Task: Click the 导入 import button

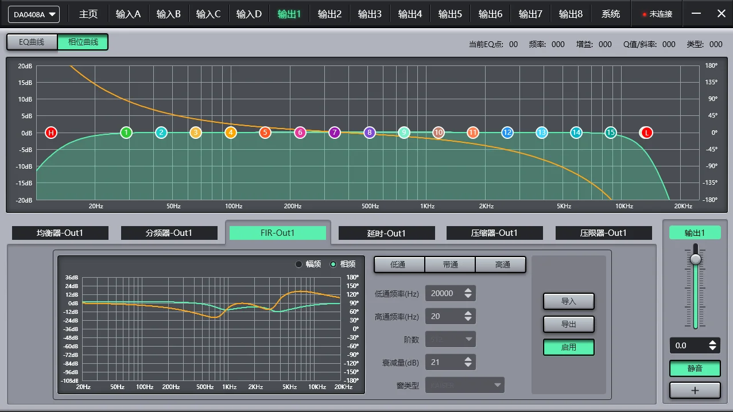Action: click(x=568, y=301)
